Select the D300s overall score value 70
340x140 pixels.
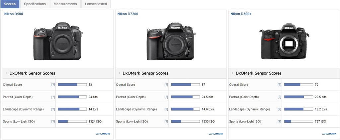(x=316, y=85)
